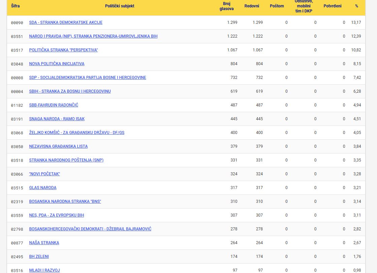Click party code 03551
Image resolution: width=377 pixels, height=273 pixels.
coord(17,36)
